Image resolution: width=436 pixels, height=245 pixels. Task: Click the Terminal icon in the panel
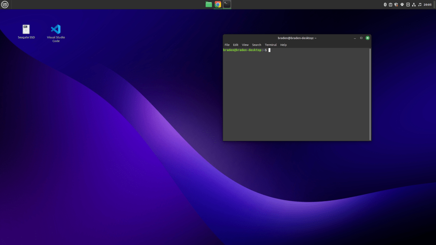click(227, 5)
